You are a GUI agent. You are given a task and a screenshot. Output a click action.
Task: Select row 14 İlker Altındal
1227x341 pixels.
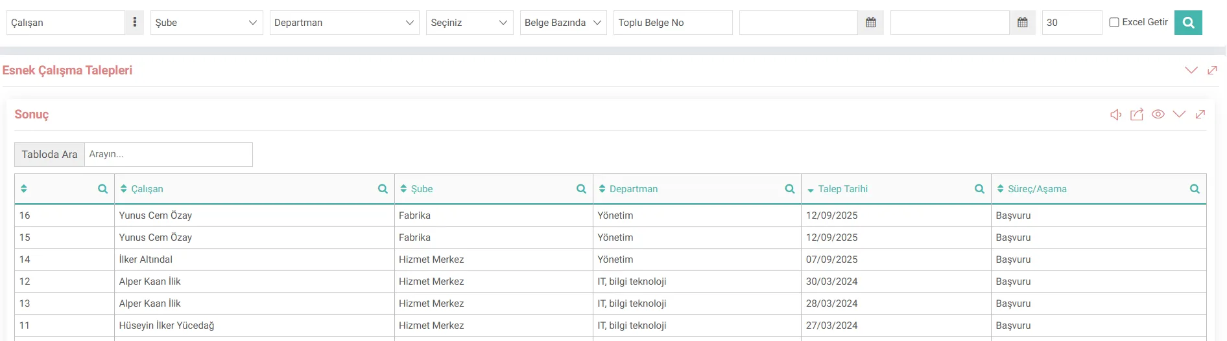tap(146, 259)
